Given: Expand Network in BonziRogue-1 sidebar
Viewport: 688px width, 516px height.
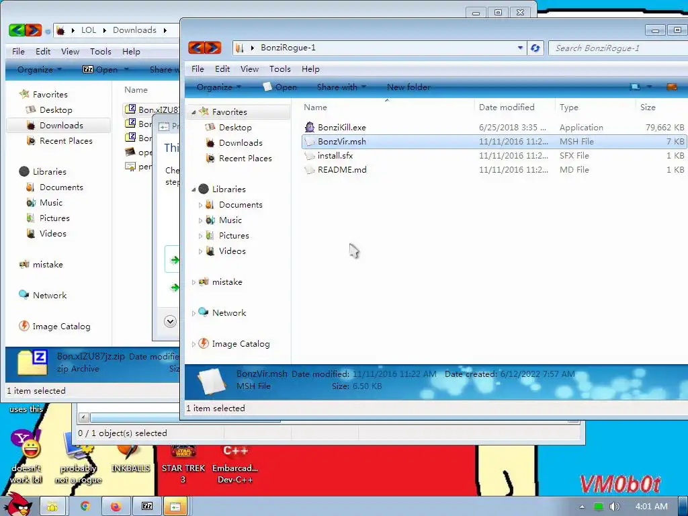Looking at the screenshot, I should click(193, 313).
